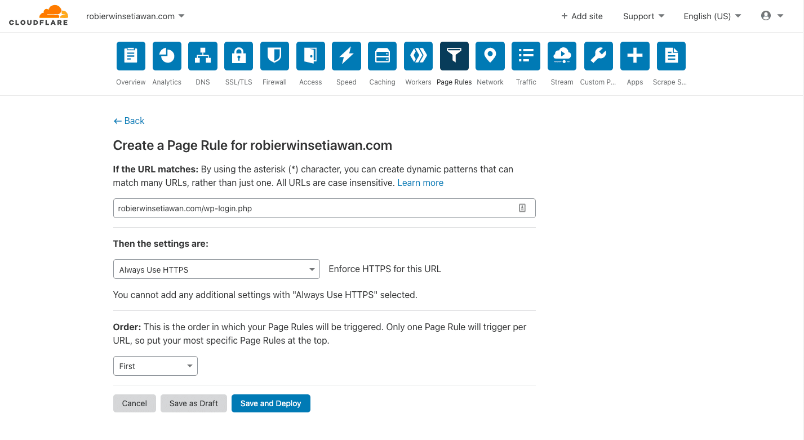Open the Network location pin icon
804x440 pixels.
click(x=490, y=56)
